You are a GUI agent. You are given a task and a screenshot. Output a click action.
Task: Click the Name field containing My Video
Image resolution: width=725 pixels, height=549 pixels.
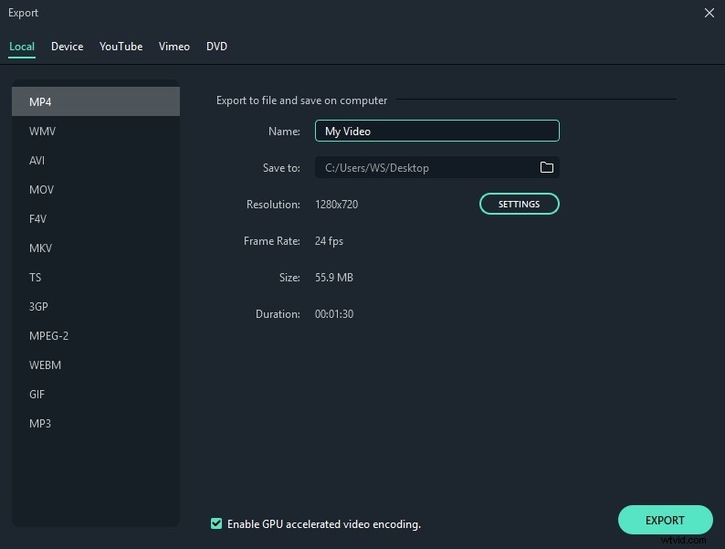437,131
